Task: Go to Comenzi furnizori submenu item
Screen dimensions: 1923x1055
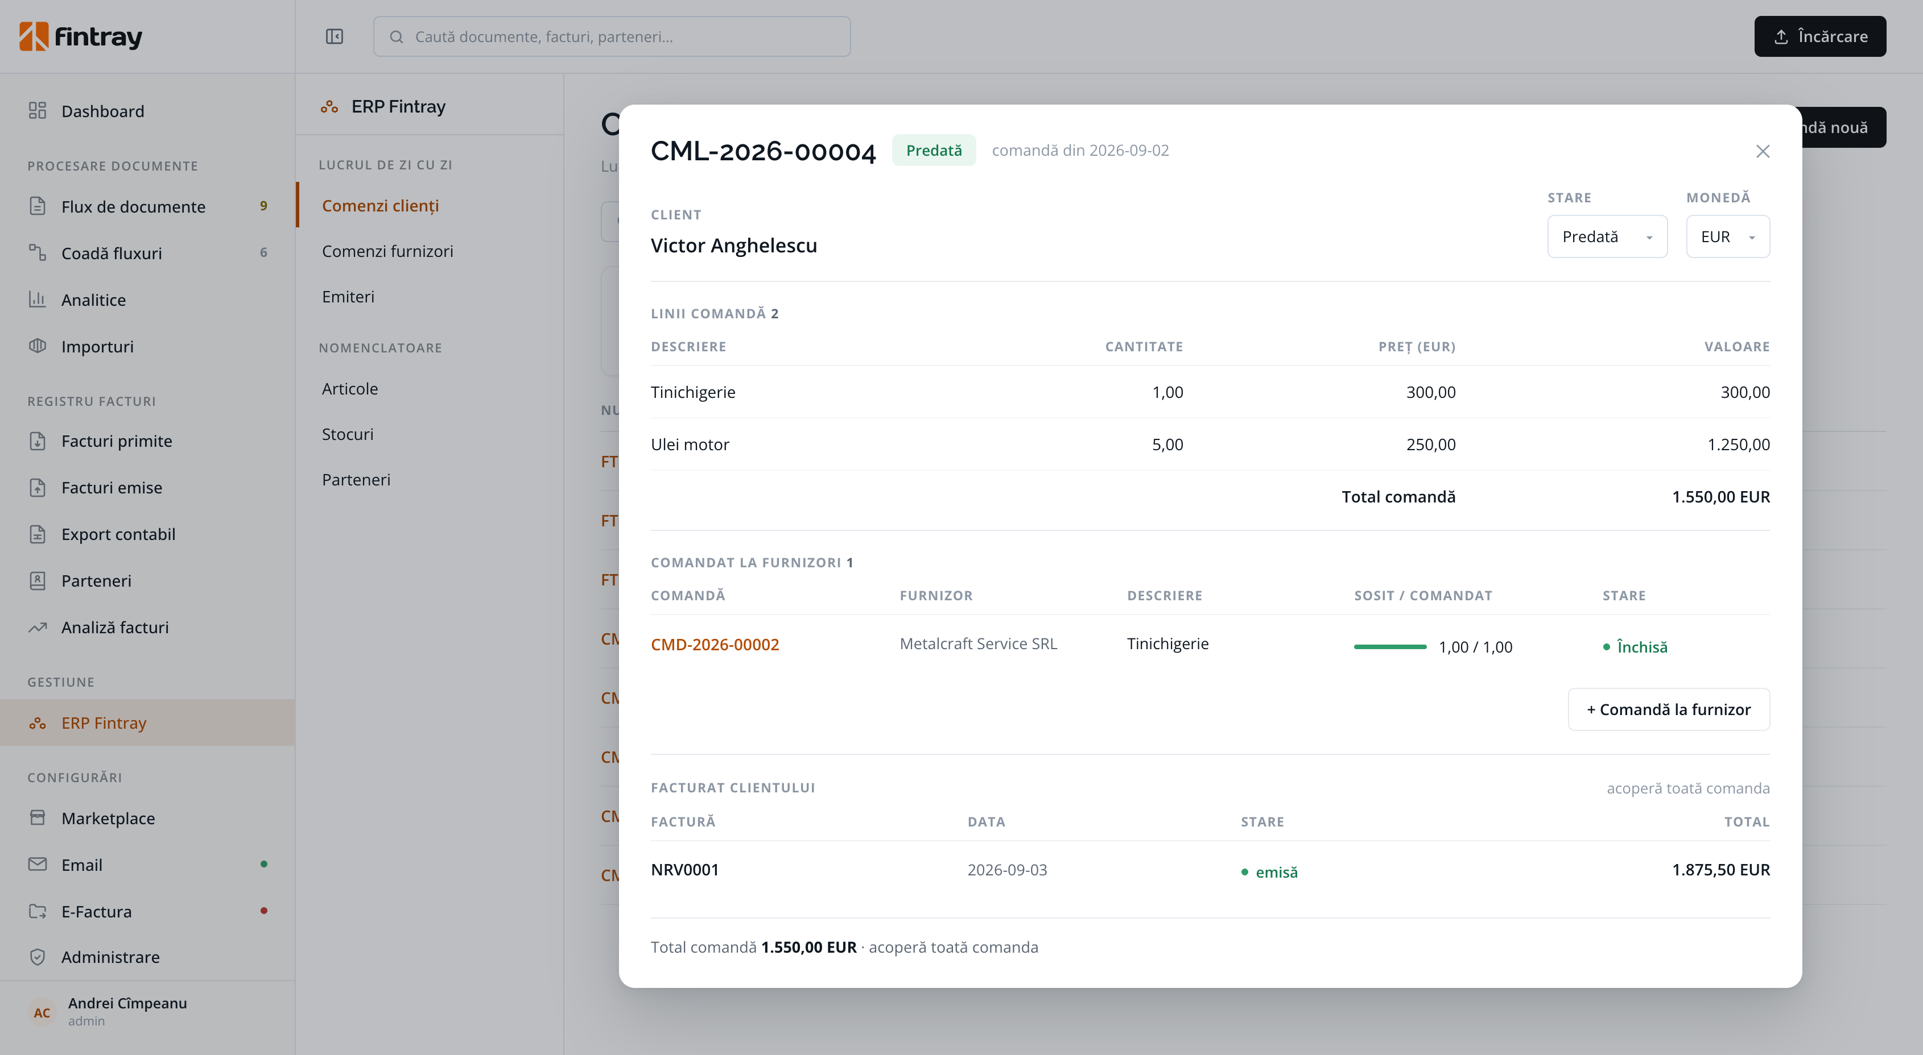Action: point(387,251)
